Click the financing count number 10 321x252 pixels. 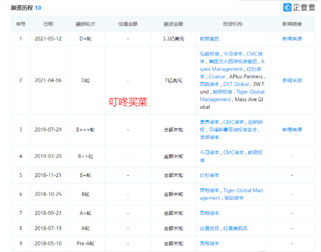(38, 8)
